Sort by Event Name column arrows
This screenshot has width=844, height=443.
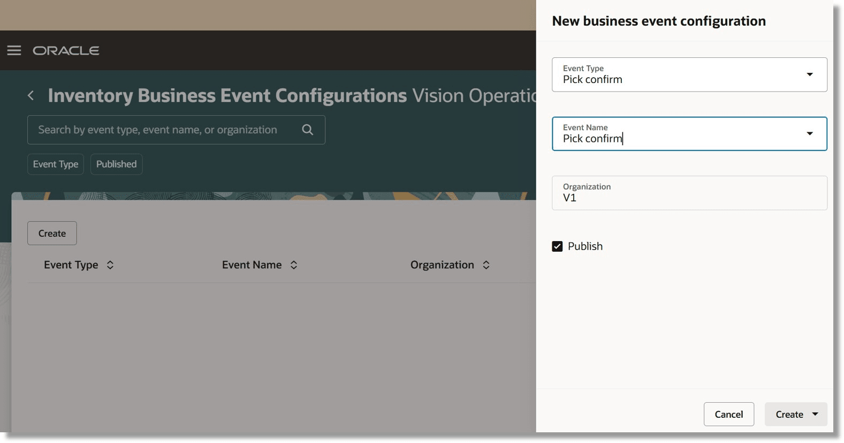click(x=294, y=265)
